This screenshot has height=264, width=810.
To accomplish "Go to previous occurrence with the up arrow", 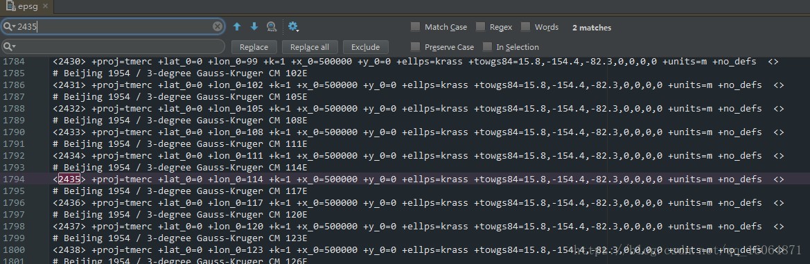I will [236, 26].
